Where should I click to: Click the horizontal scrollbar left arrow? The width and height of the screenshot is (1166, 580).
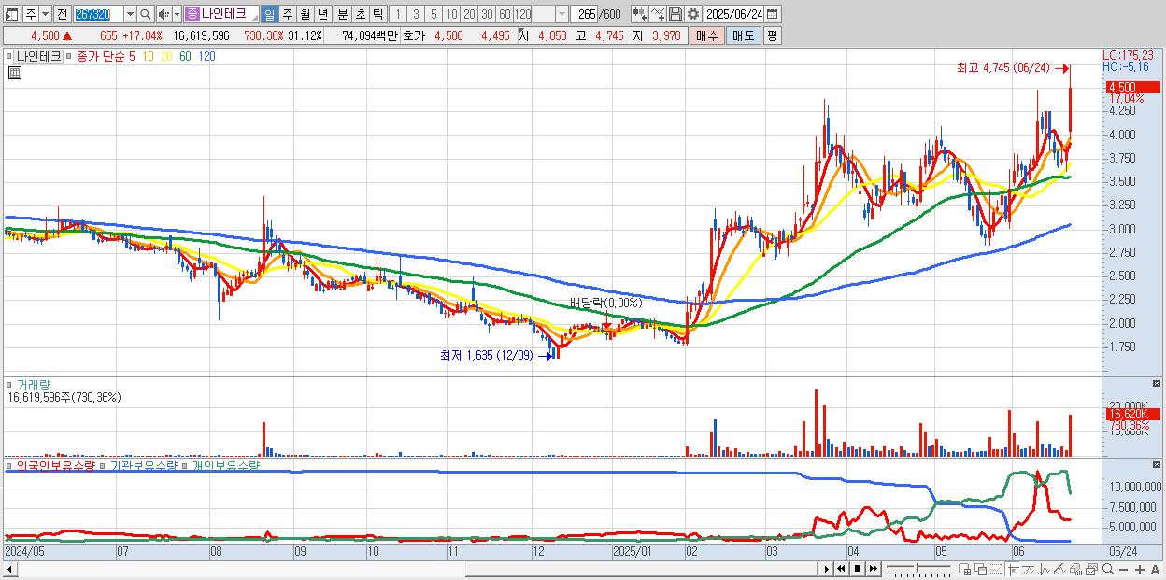tap(10, 569)
